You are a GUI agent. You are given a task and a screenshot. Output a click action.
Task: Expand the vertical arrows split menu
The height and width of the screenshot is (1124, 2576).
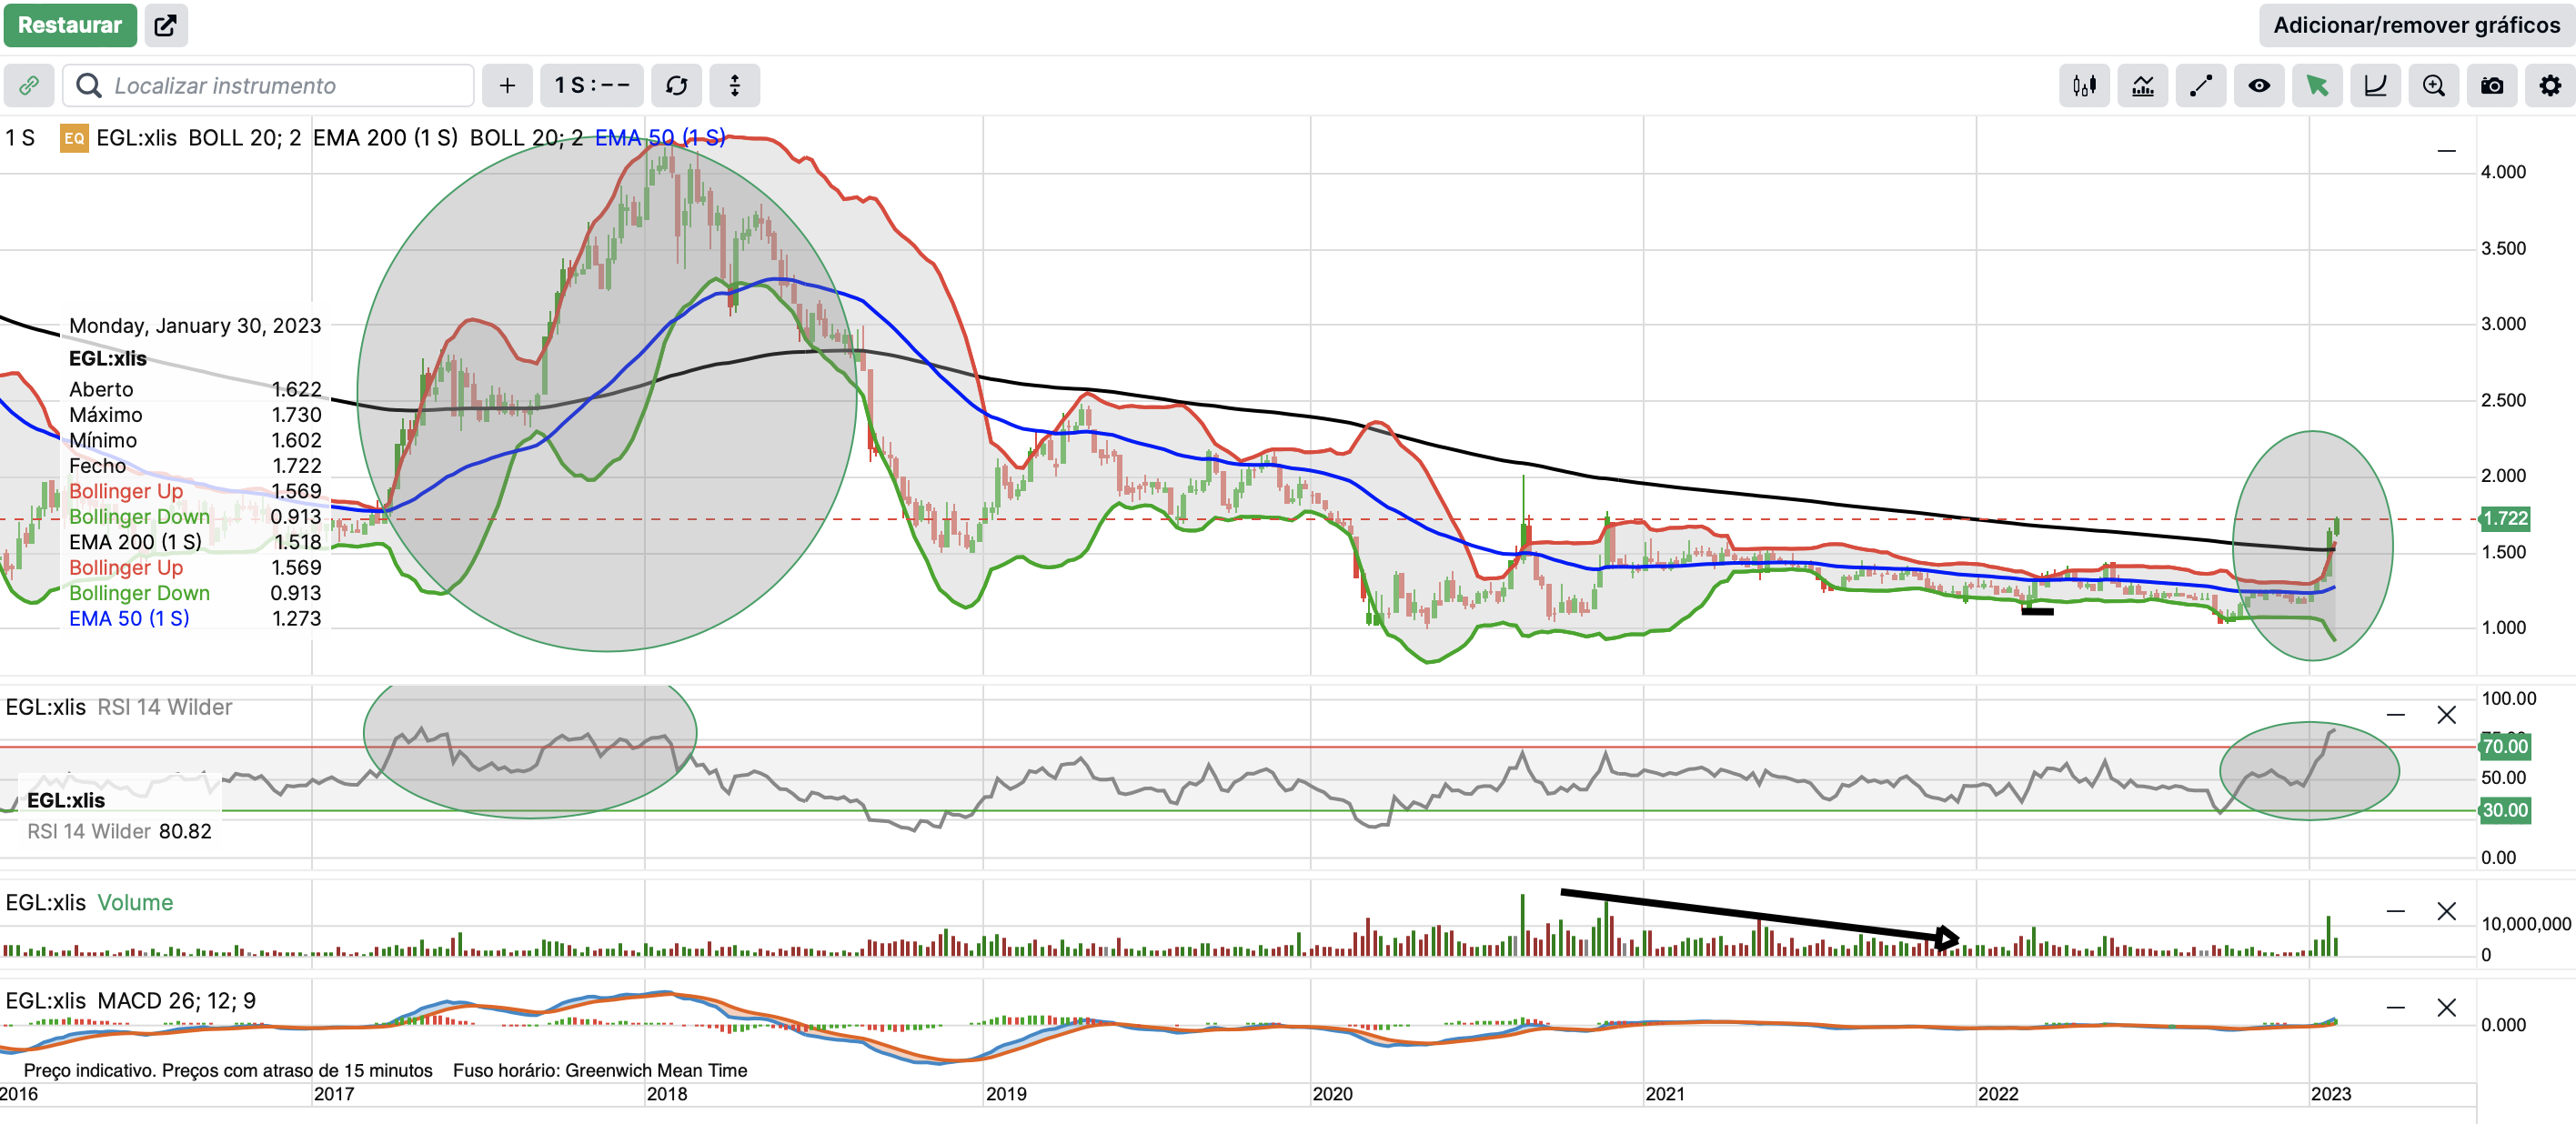(734, 86)
